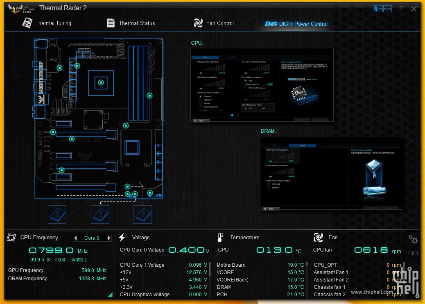425x304 pixels.
Task: Select the sensor dot in the CPU socket center
Action: coord(101,82)
